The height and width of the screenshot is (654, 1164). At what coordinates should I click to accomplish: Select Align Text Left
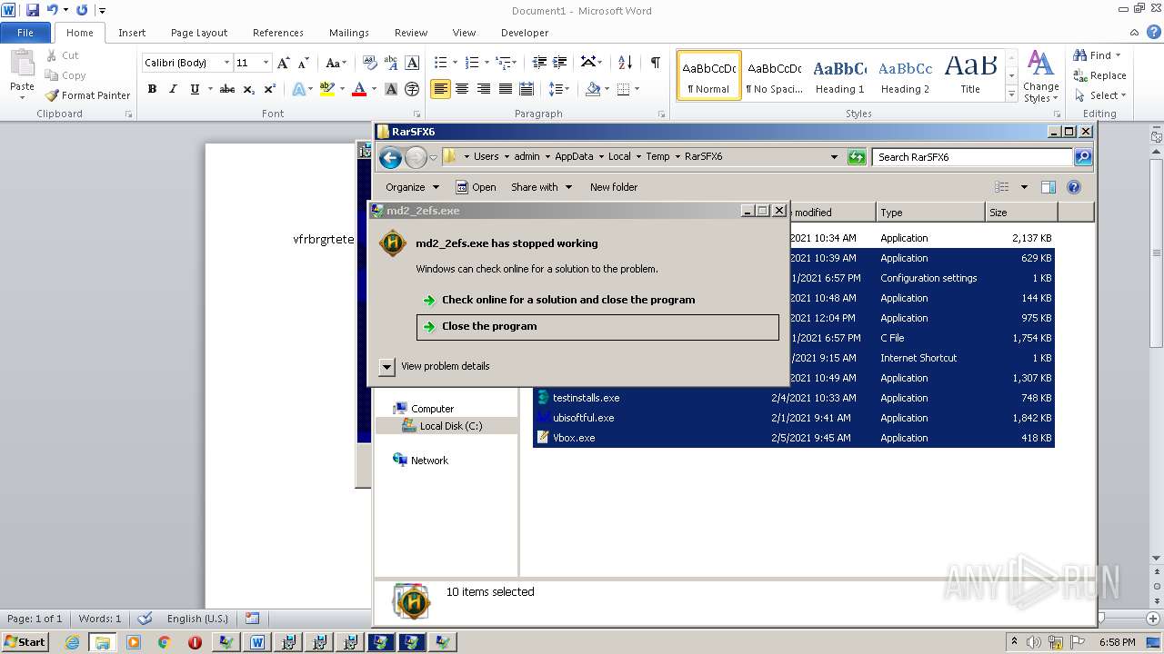(x=441, y=89)
